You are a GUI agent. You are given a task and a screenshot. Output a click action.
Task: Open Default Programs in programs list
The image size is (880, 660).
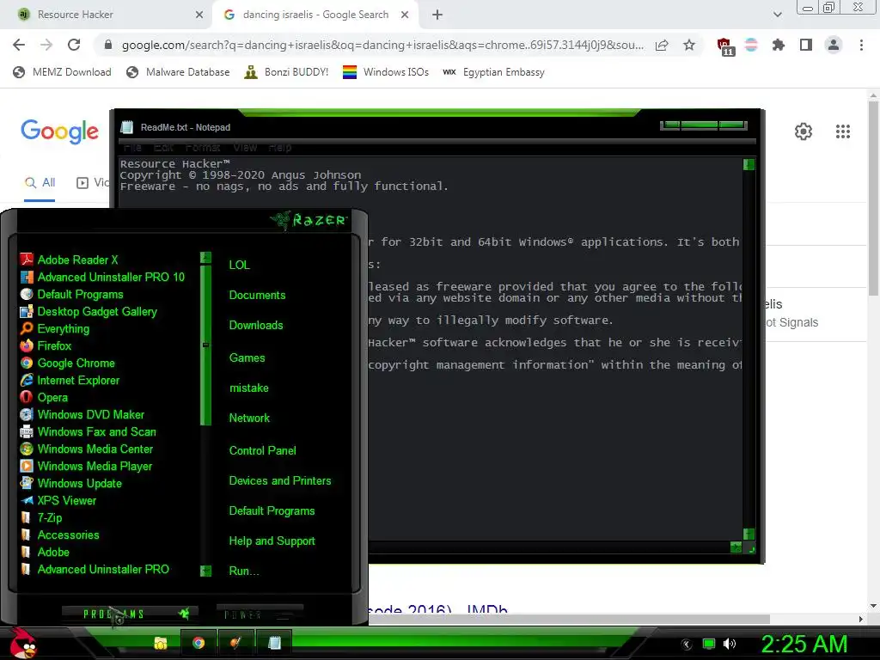point(72,295)
